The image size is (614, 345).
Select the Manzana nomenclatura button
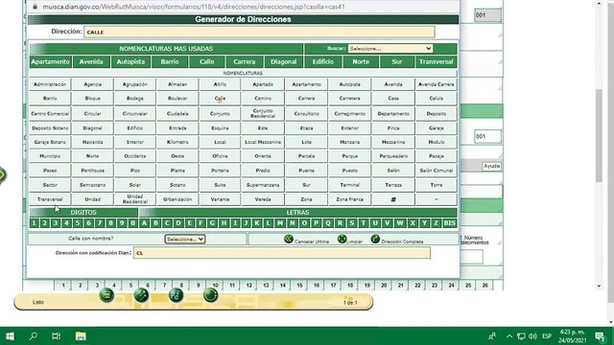[x=349, y=142]
